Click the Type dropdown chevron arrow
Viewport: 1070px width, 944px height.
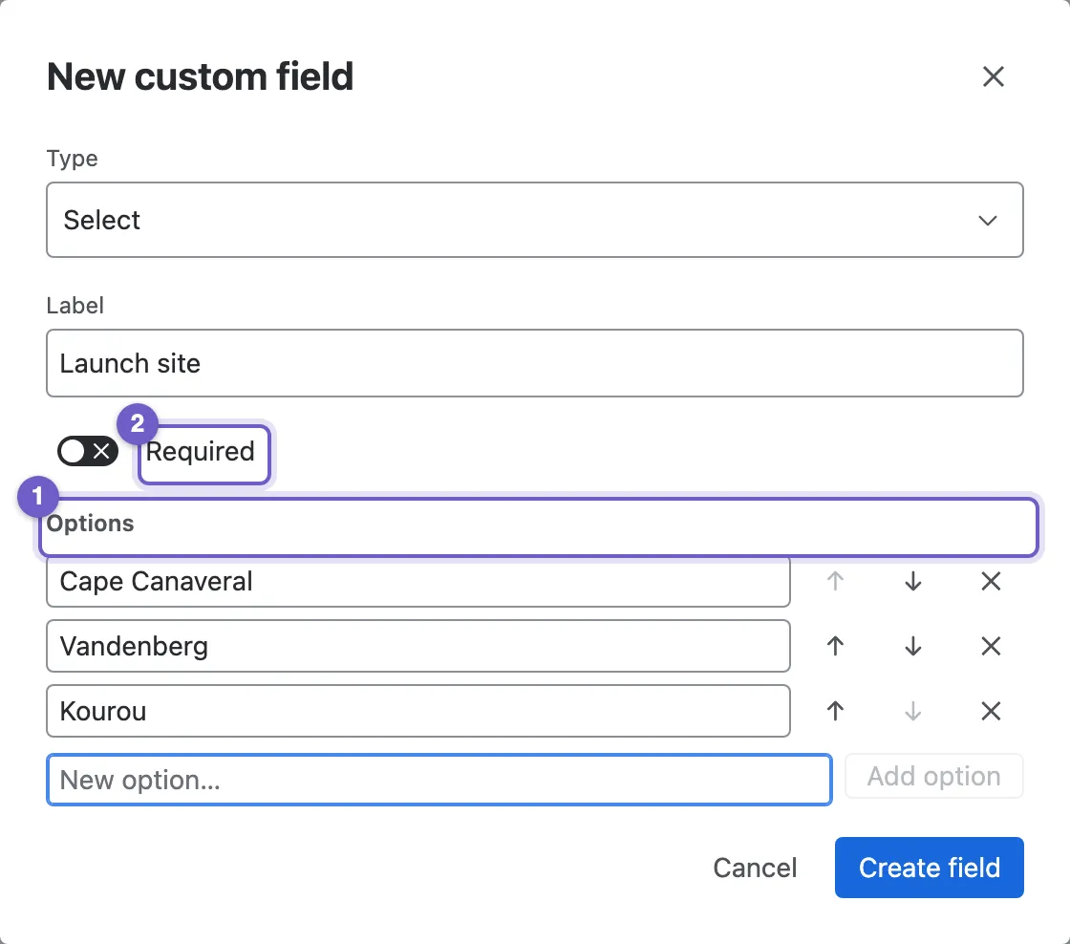[x=988, y=221]
